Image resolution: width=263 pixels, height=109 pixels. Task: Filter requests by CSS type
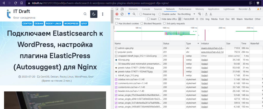click(202, 19)
